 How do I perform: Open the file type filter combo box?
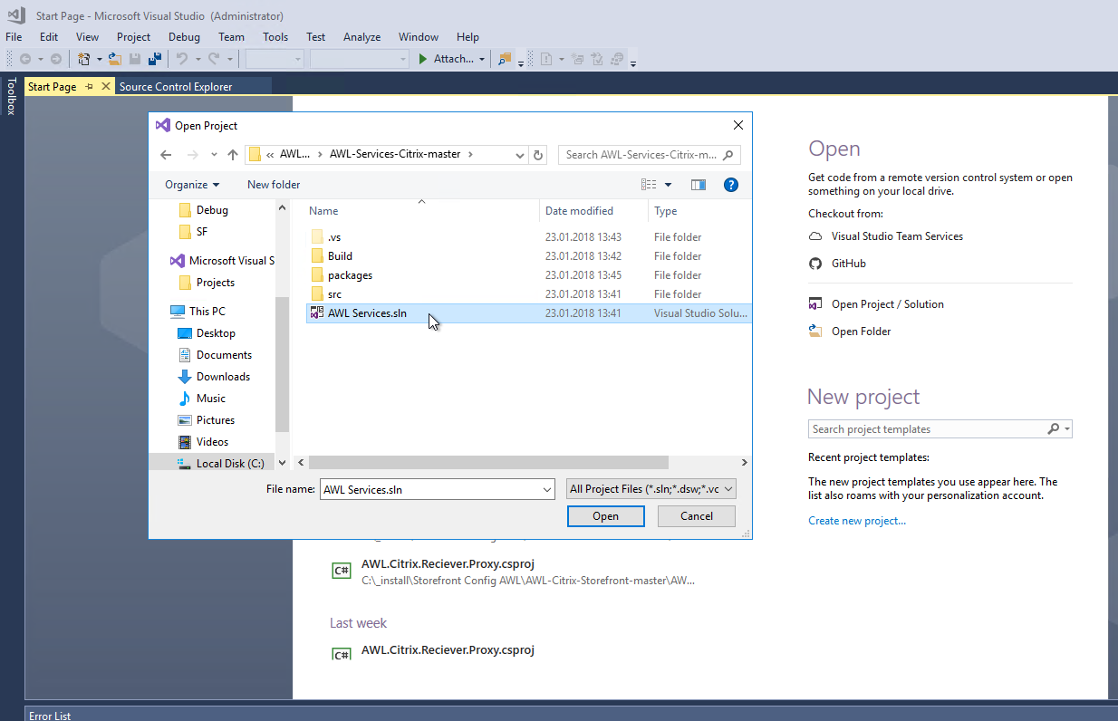coord(651,488)
